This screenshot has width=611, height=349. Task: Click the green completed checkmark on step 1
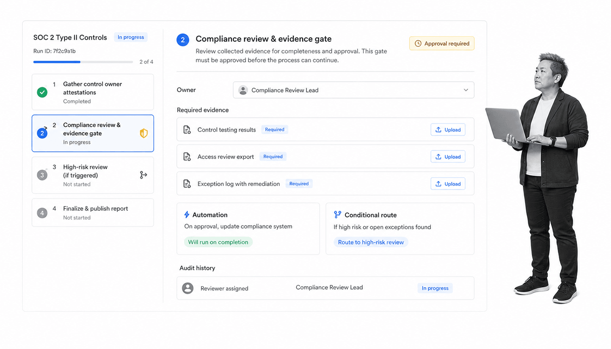coord(42,92)
